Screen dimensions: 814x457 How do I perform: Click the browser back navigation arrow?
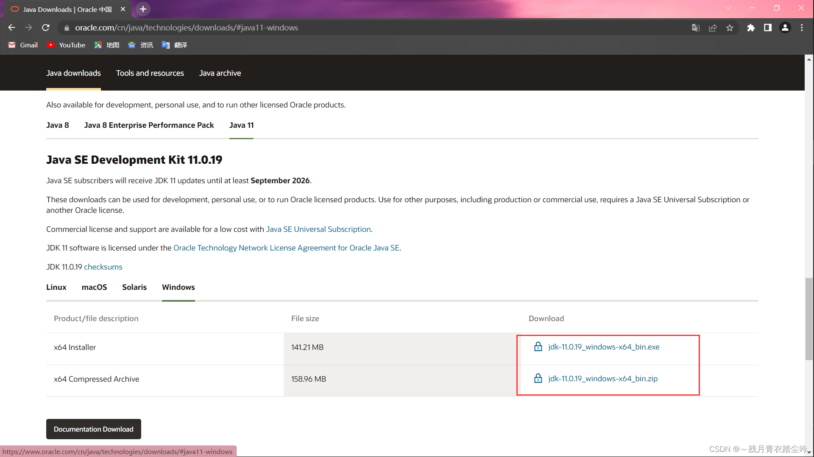(x=11, y=28)
